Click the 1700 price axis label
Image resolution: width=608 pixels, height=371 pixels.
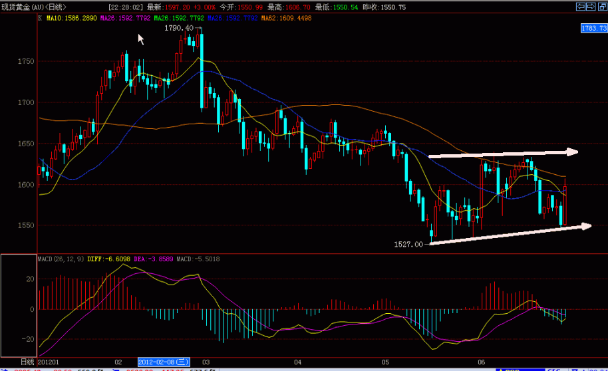coord(25,102)
